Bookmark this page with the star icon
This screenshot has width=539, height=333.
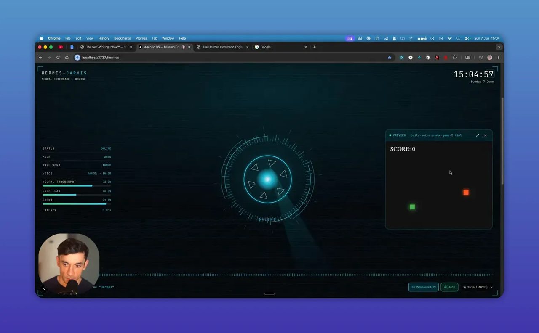(390, 58)
